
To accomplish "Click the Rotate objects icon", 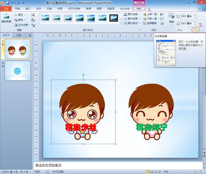I will [162, 23].
